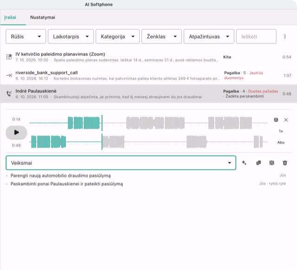Image resolution: width=297 pixels, height=270 pixels.
Task: Seek within the upper waveform track
Action: tap(148, 123)
